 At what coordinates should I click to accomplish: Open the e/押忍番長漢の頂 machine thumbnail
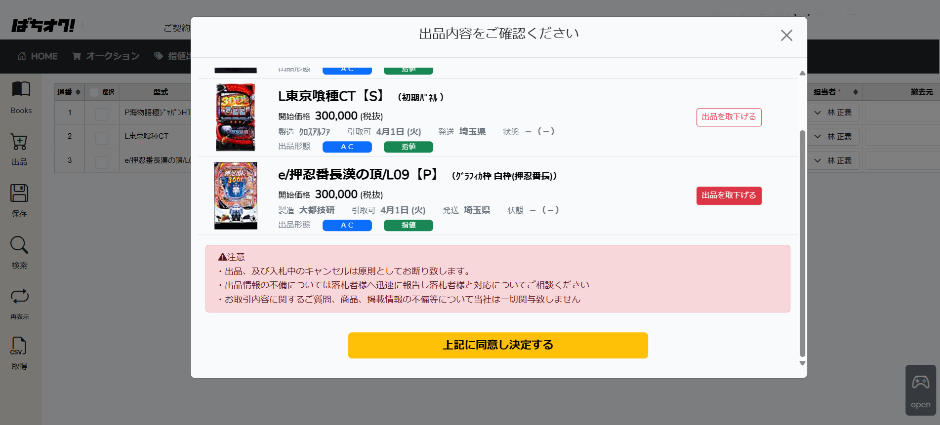(236, 196)
